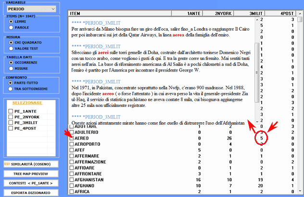
Task: Click the table scrollbar thumb
Action: 300,19
